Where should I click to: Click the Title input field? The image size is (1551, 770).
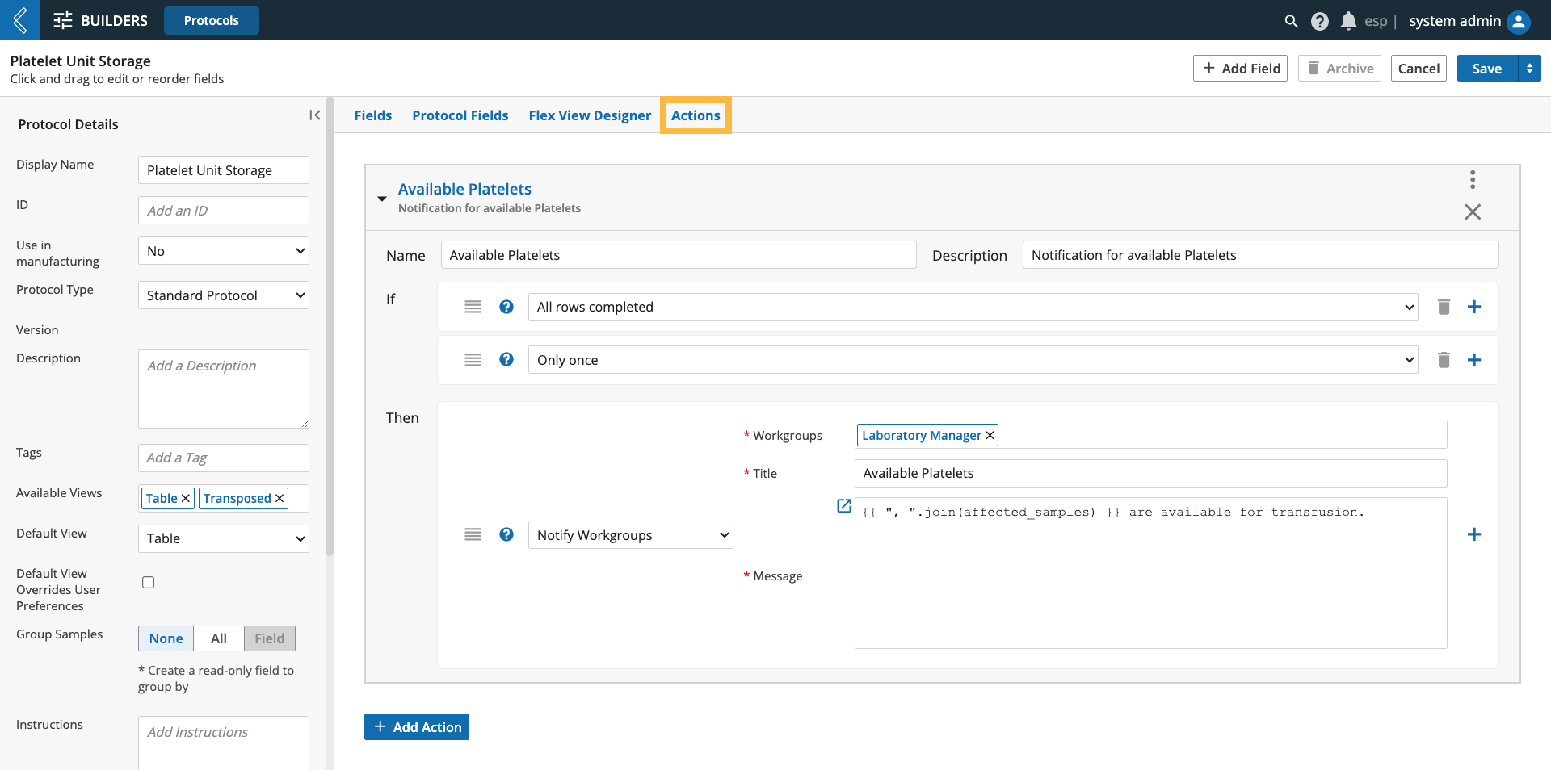coord(1150,473)
